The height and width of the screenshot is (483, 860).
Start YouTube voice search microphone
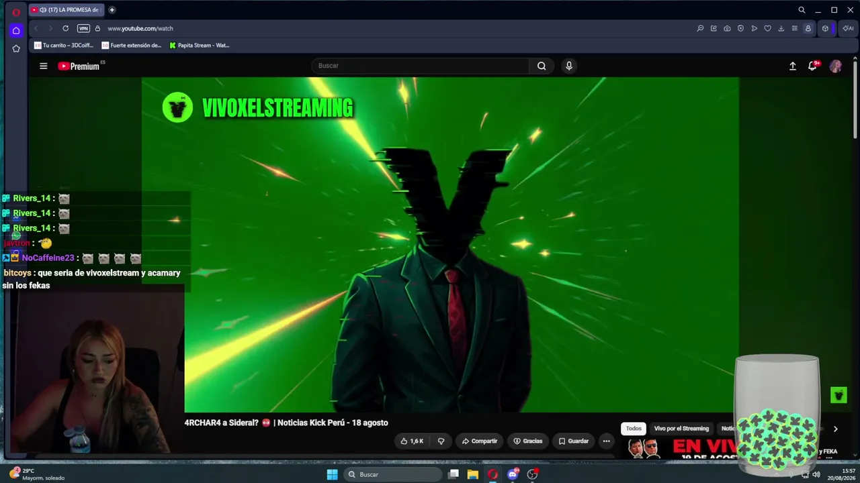pos(569,66)
